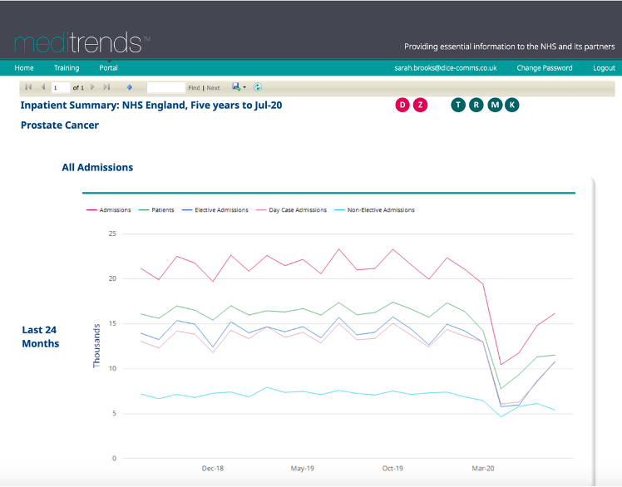Click Mar-20 x-axis label

[483, 469]
